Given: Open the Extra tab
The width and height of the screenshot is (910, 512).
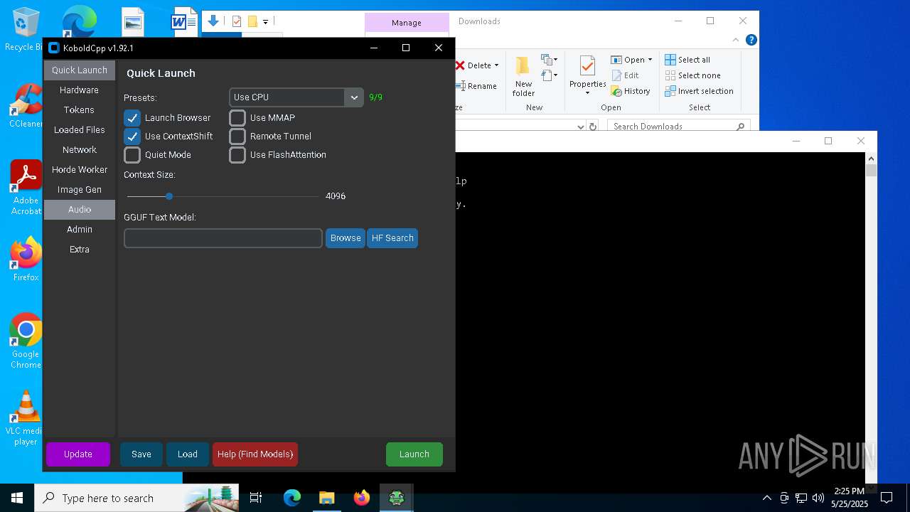Looking at the screenshot, I should pos(80,250).
